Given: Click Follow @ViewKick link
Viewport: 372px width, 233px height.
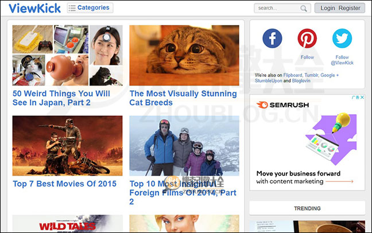Looking at the screenshot, I should pos(342,60).
